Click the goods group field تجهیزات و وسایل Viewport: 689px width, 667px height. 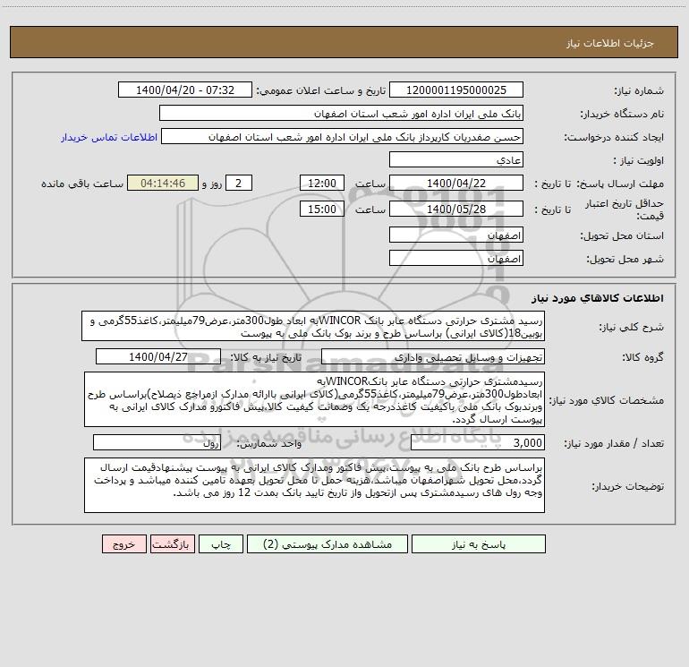point(433,356)
